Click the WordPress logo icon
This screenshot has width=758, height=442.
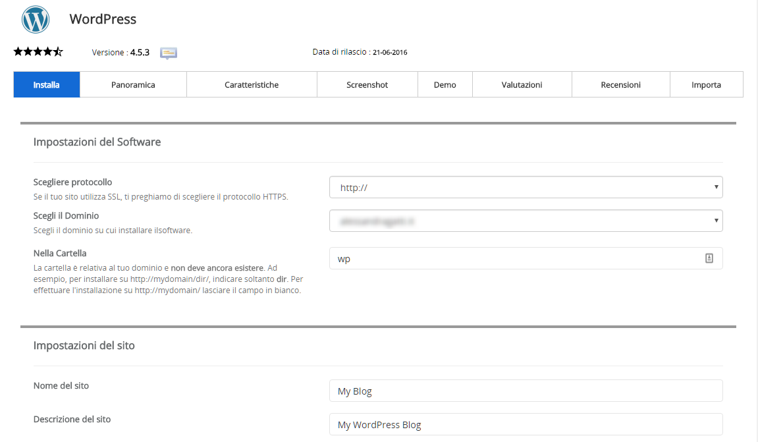pos(36,19)
